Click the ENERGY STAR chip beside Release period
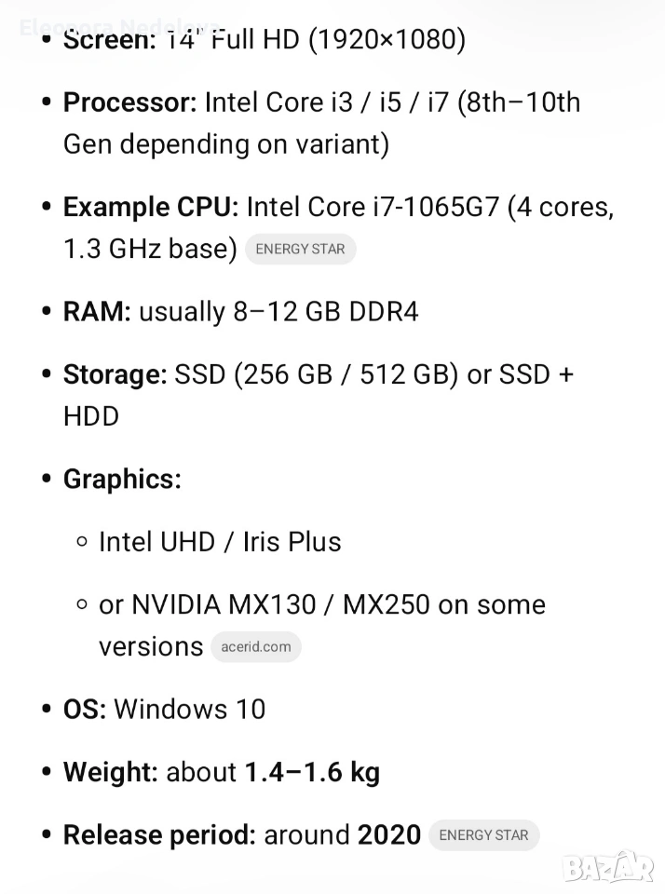This screenshot has width=665, height=894. [483, 835]
